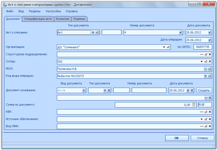The image size is (217, 150).
Task: Clear the Вид НФА field with X icon
Action: click(210, 126)
